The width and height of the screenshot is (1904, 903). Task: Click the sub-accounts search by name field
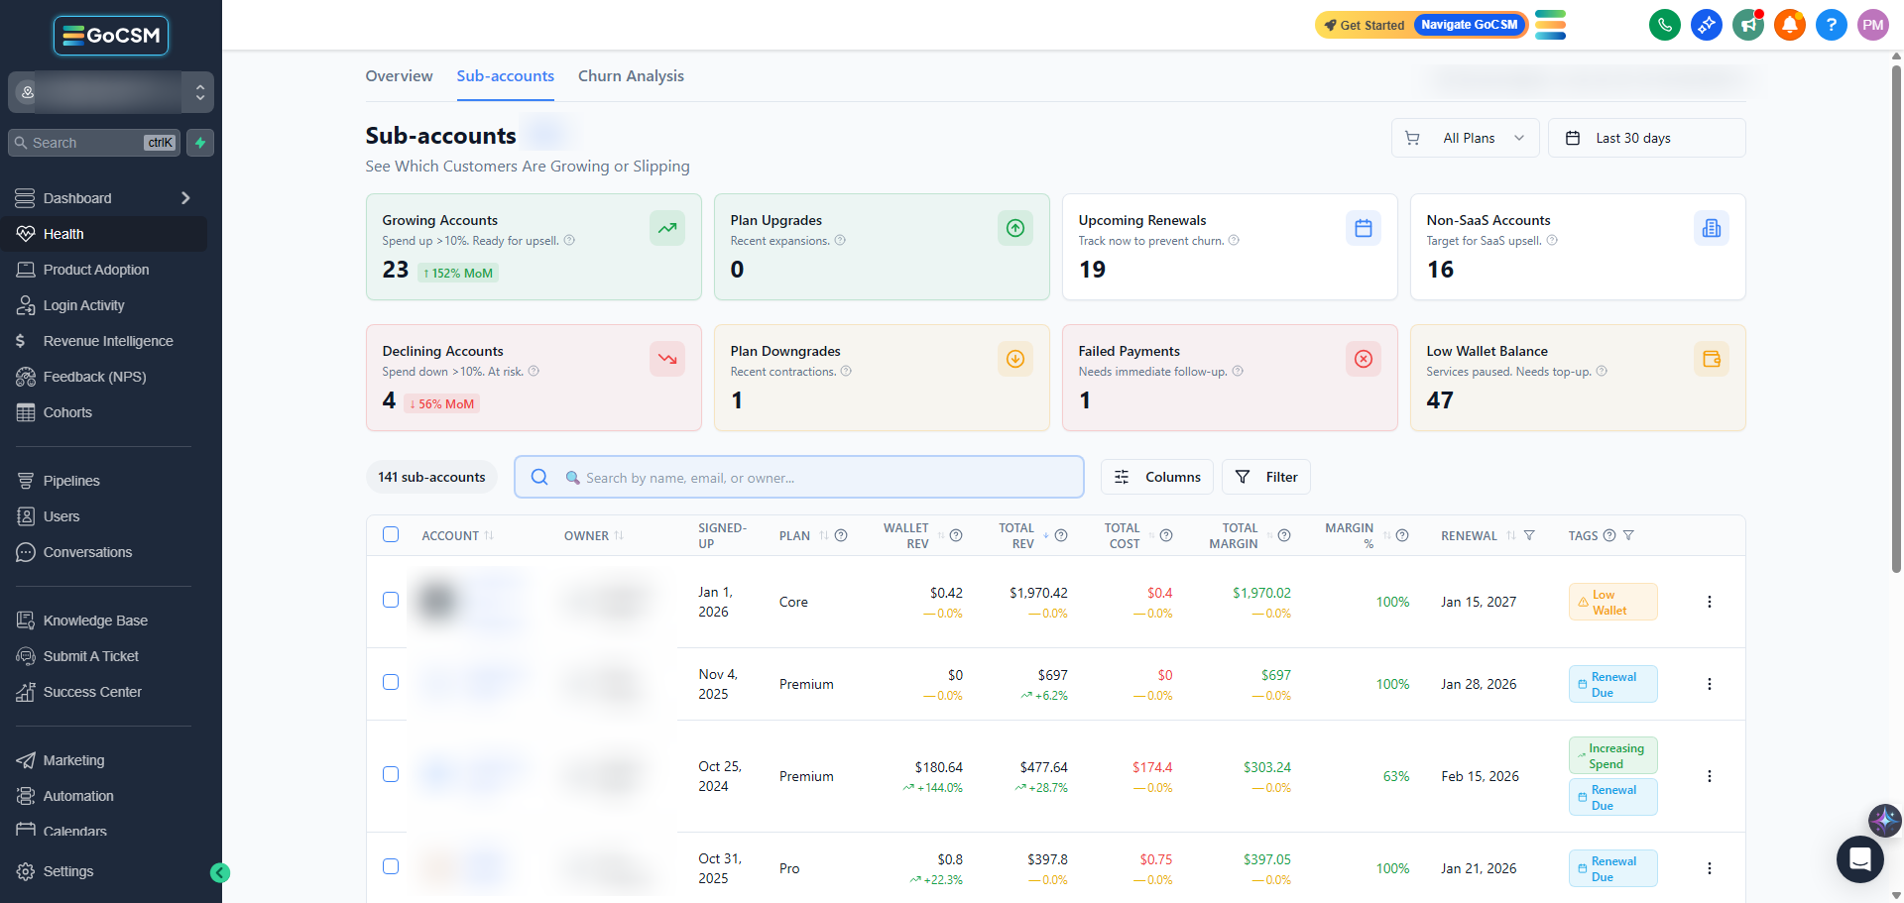pos(798,477)
